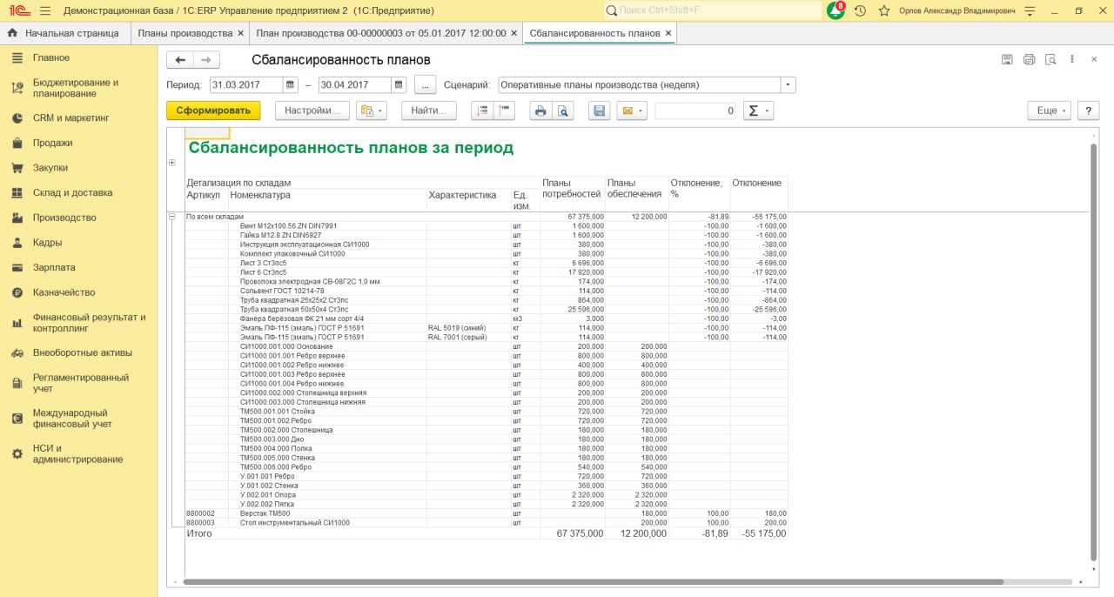The width and height of the screenshot is (1114, 597).
Task: Open the envelope send-by-email dropdown
Action: click(631, 111)
